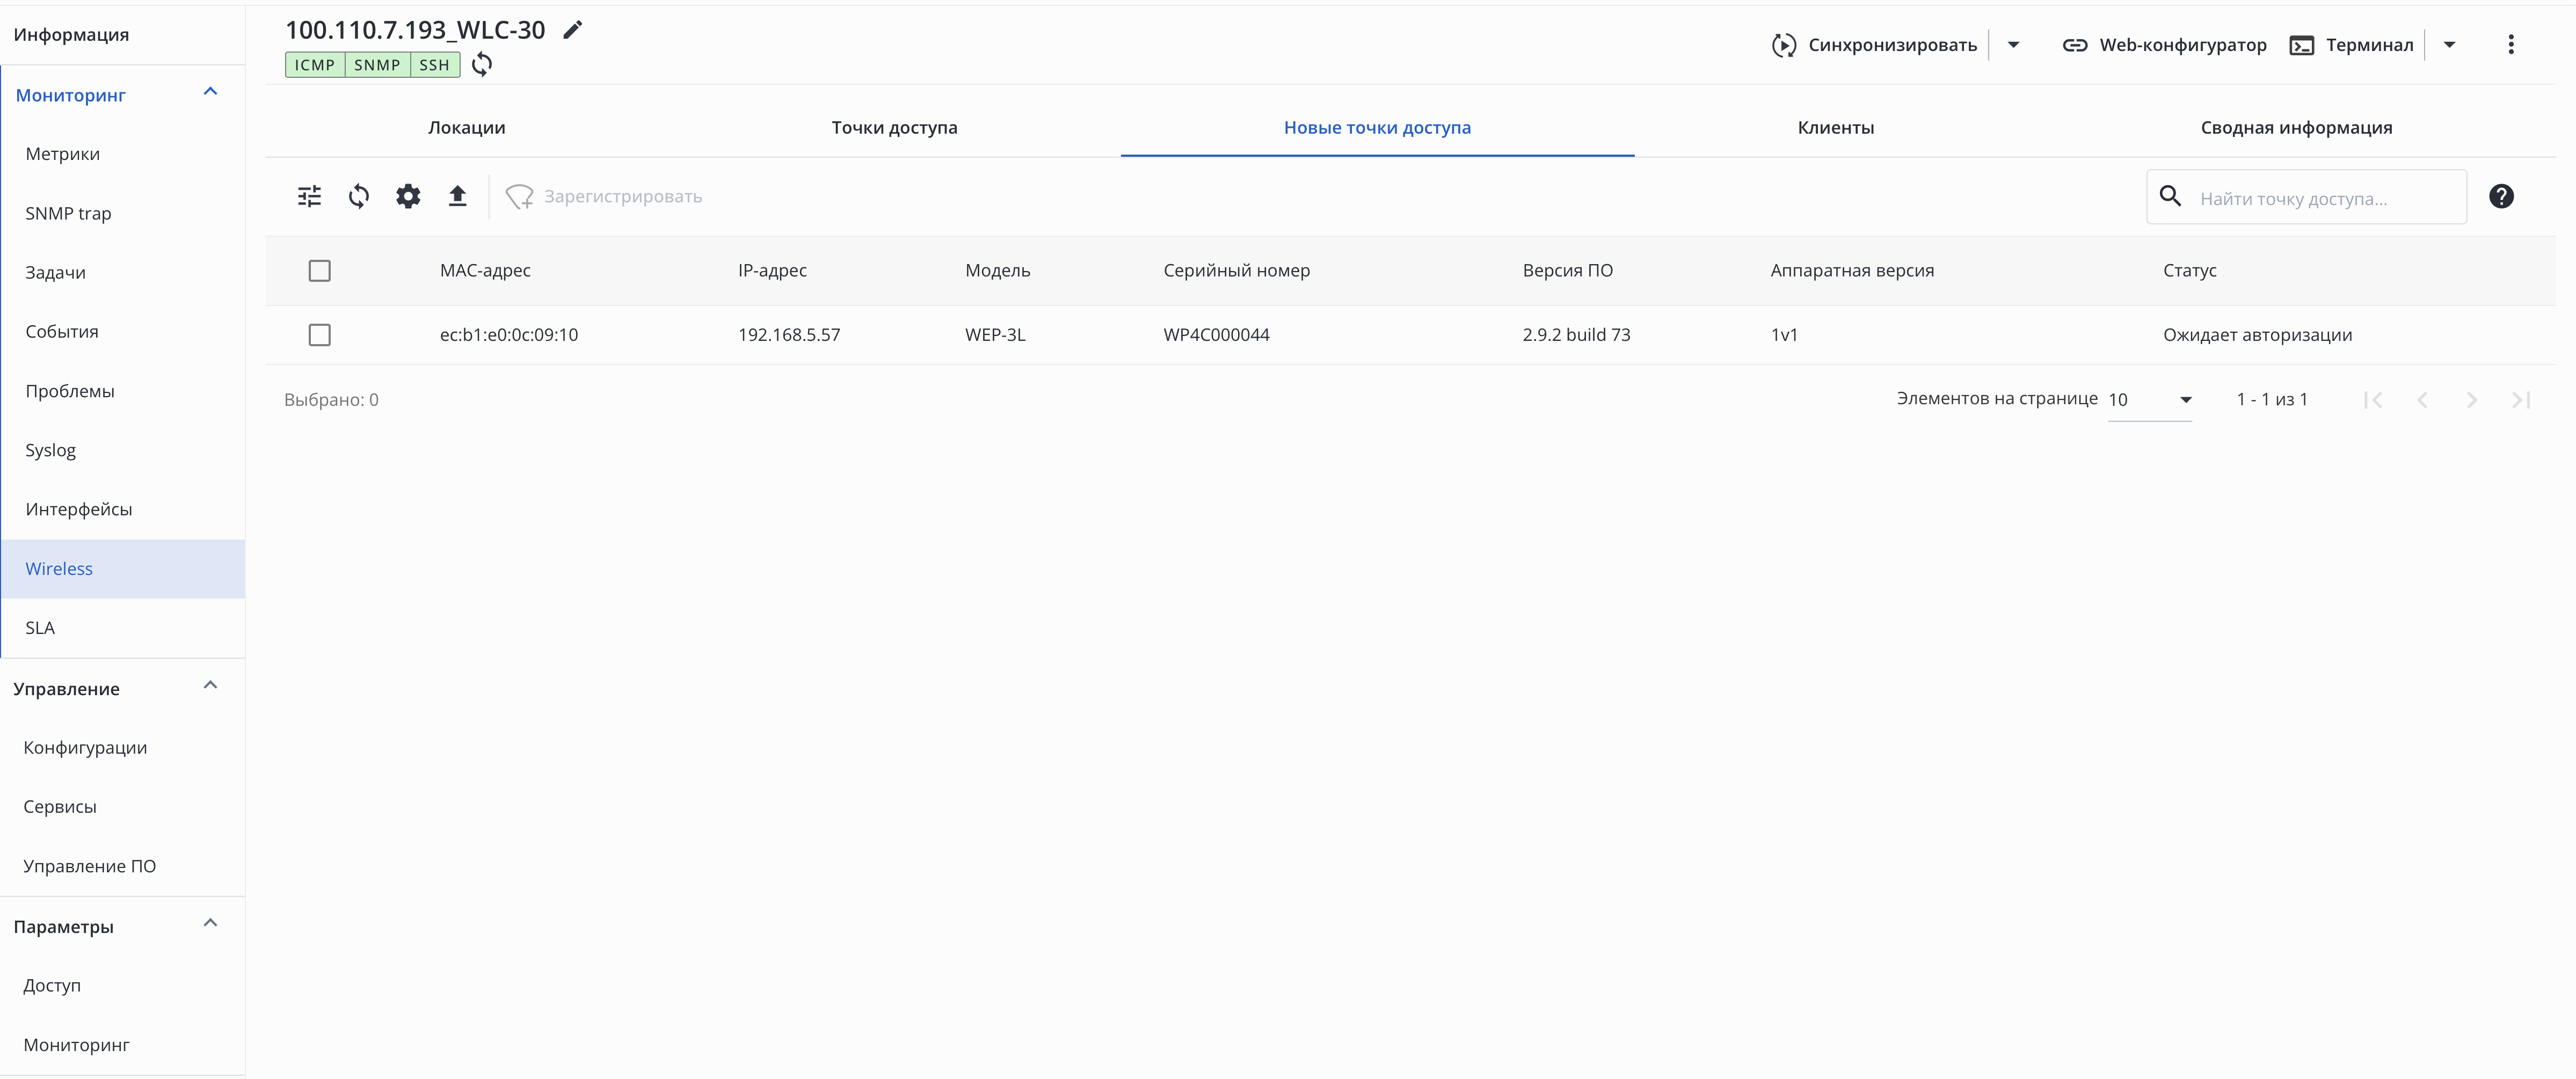Switch to the Точки доступа tab
Screen dimensions: 2576x1079
[894, 128]
